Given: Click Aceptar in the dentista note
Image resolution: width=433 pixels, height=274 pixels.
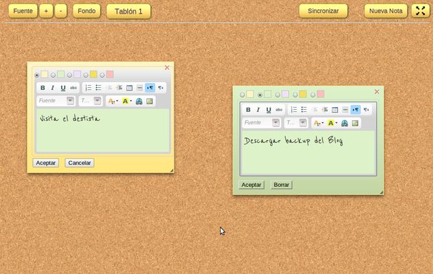Looking at the screenshot, I should (46, 163).
